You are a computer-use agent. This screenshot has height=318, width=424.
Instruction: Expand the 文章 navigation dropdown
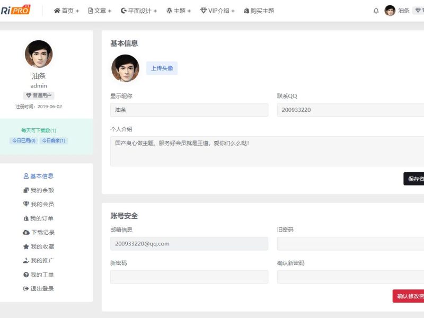(100, 11)
